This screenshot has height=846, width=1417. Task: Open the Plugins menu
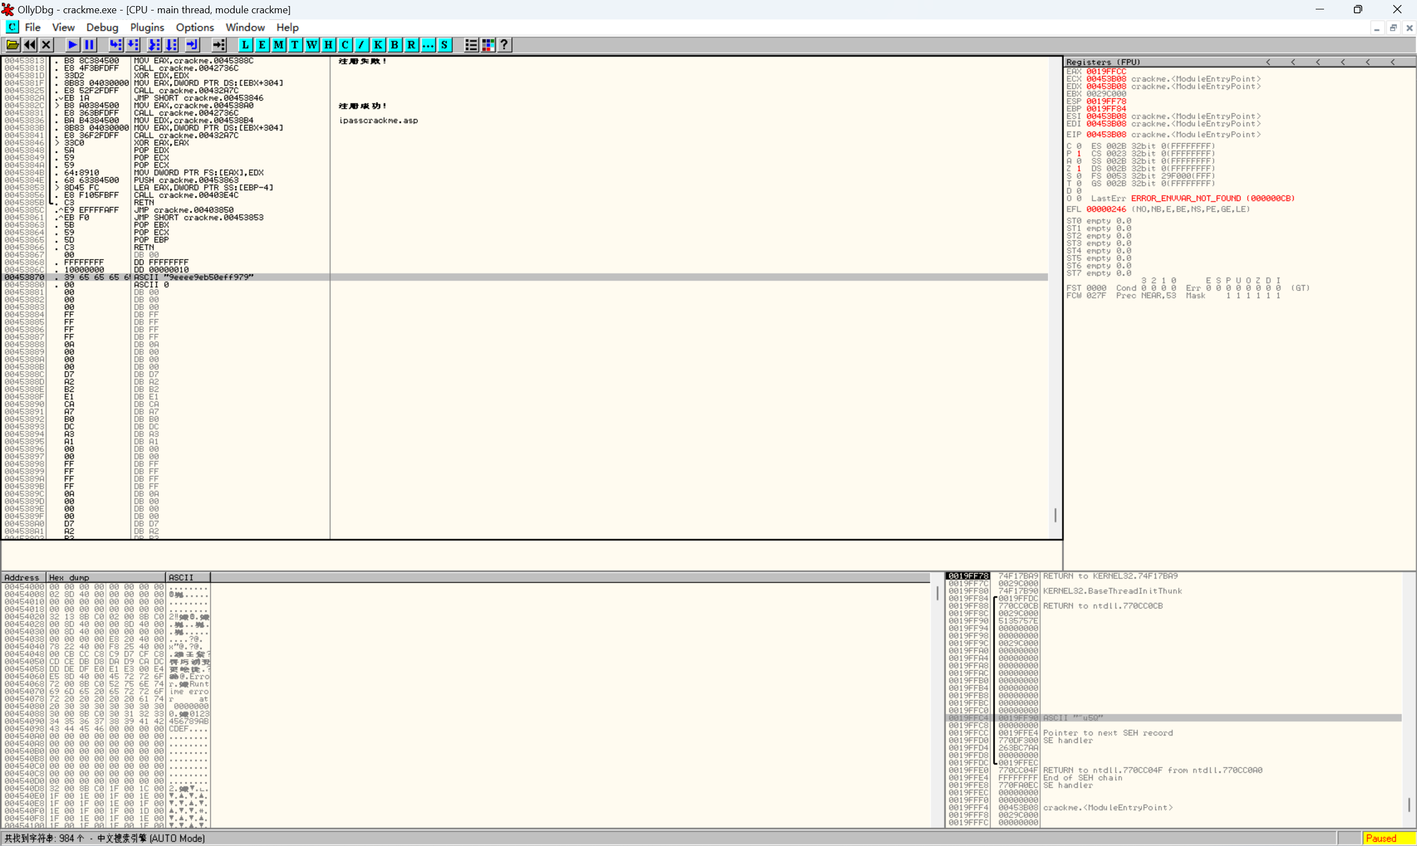click(x=147, y=27)
